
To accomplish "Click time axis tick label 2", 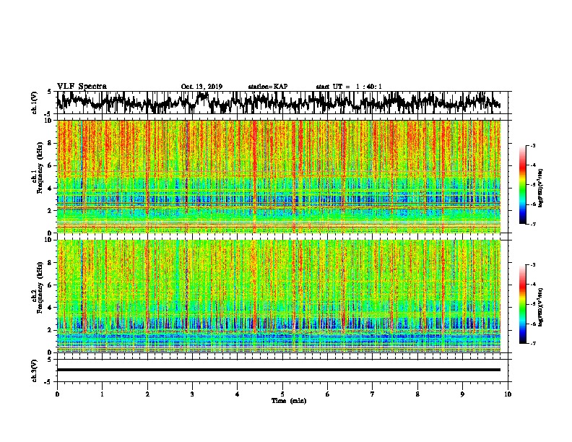I will [x=147, y=394].
